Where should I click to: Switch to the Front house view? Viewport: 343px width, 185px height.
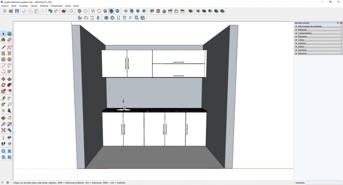pos(164,11)
